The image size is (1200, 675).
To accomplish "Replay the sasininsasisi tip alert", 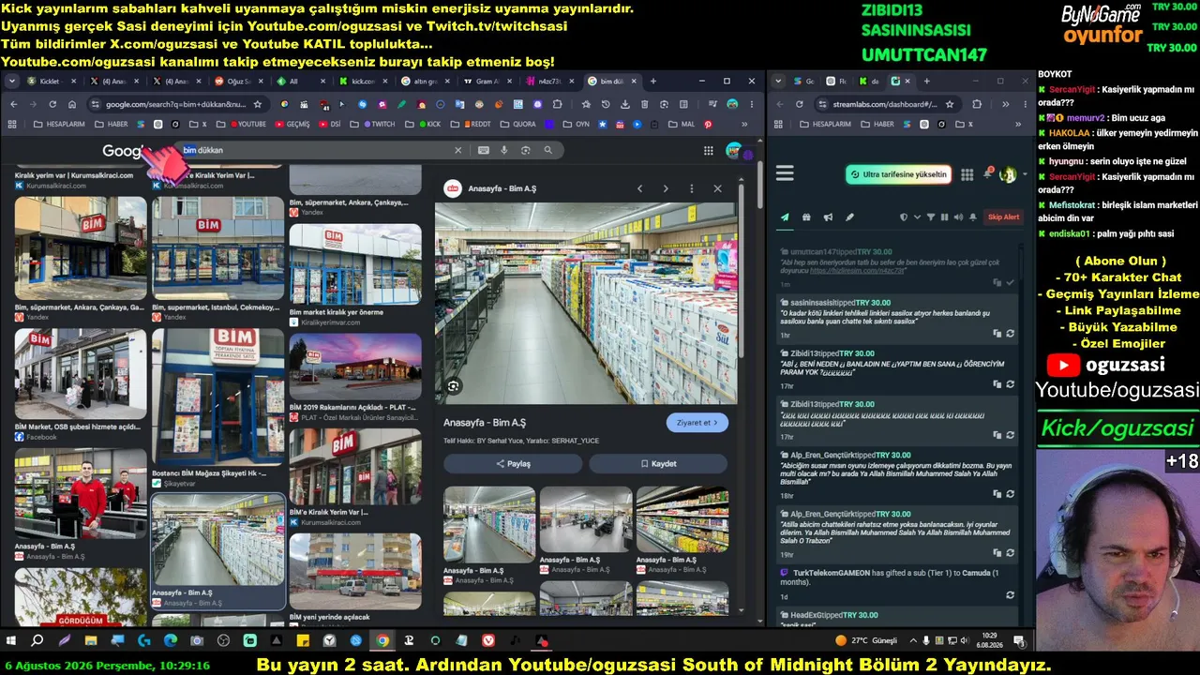I will pyautogui.click(x=1010, y=334).
